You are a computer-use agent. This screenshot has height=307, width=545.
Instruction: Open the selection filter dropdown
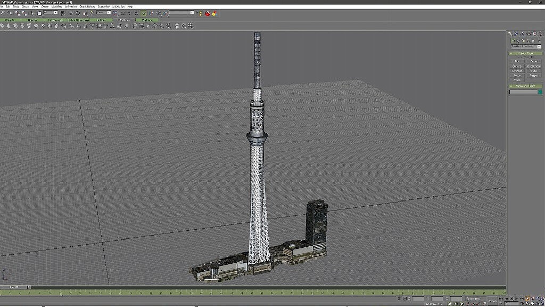tap(51, 13)
